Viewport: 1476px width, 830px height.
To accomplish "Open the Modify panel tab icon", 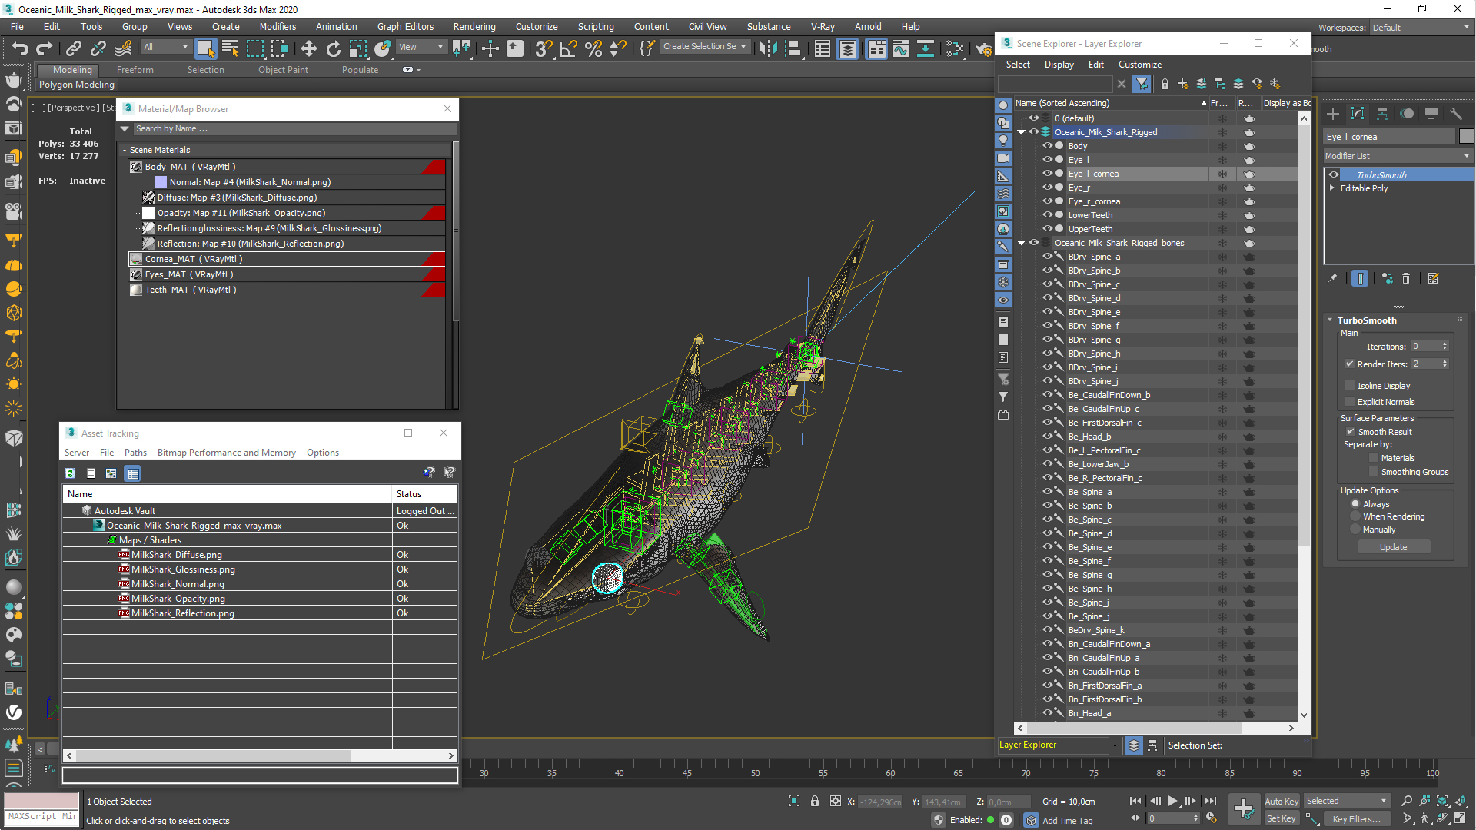I will [x=1358, y=114].
